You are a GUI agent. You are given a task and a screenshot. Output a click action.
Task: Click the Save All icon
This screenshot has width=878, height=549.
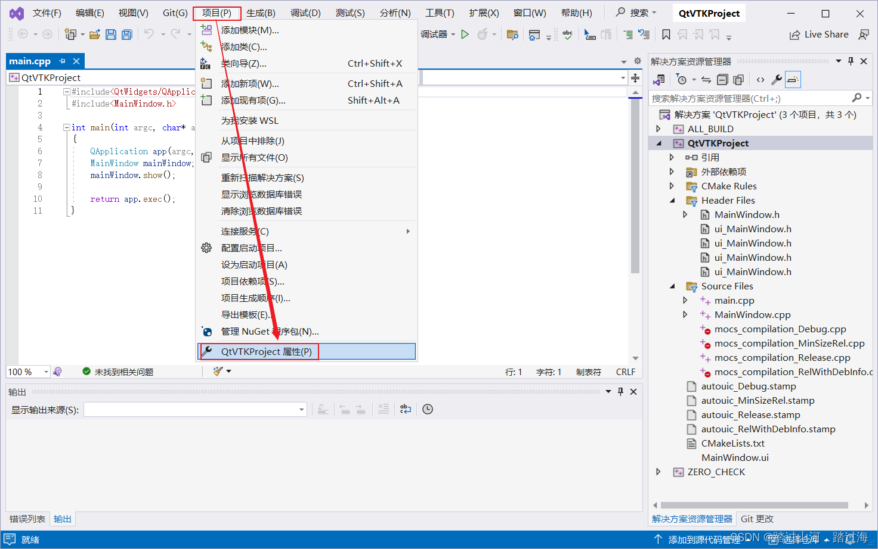click(x=126, y=35)
